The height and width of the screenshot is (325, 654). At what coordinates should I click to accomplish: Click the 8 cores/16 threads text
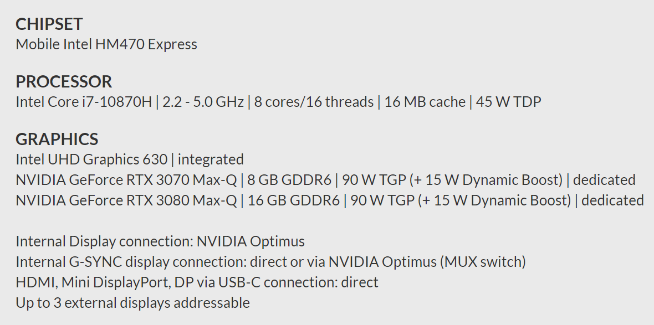tap(314, 102)
